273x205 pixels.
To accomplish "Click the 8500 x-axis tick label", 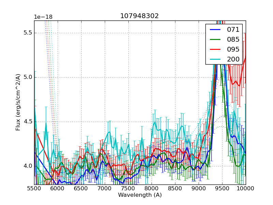I will [175, 188].
